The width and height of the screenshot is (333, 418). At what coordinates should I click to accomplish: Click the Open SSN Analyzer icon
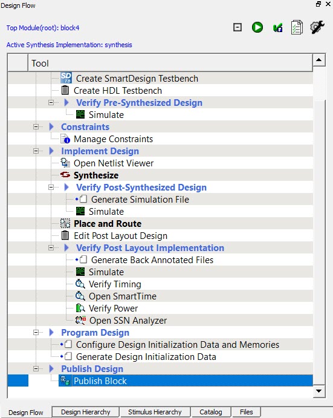point(80,320)
